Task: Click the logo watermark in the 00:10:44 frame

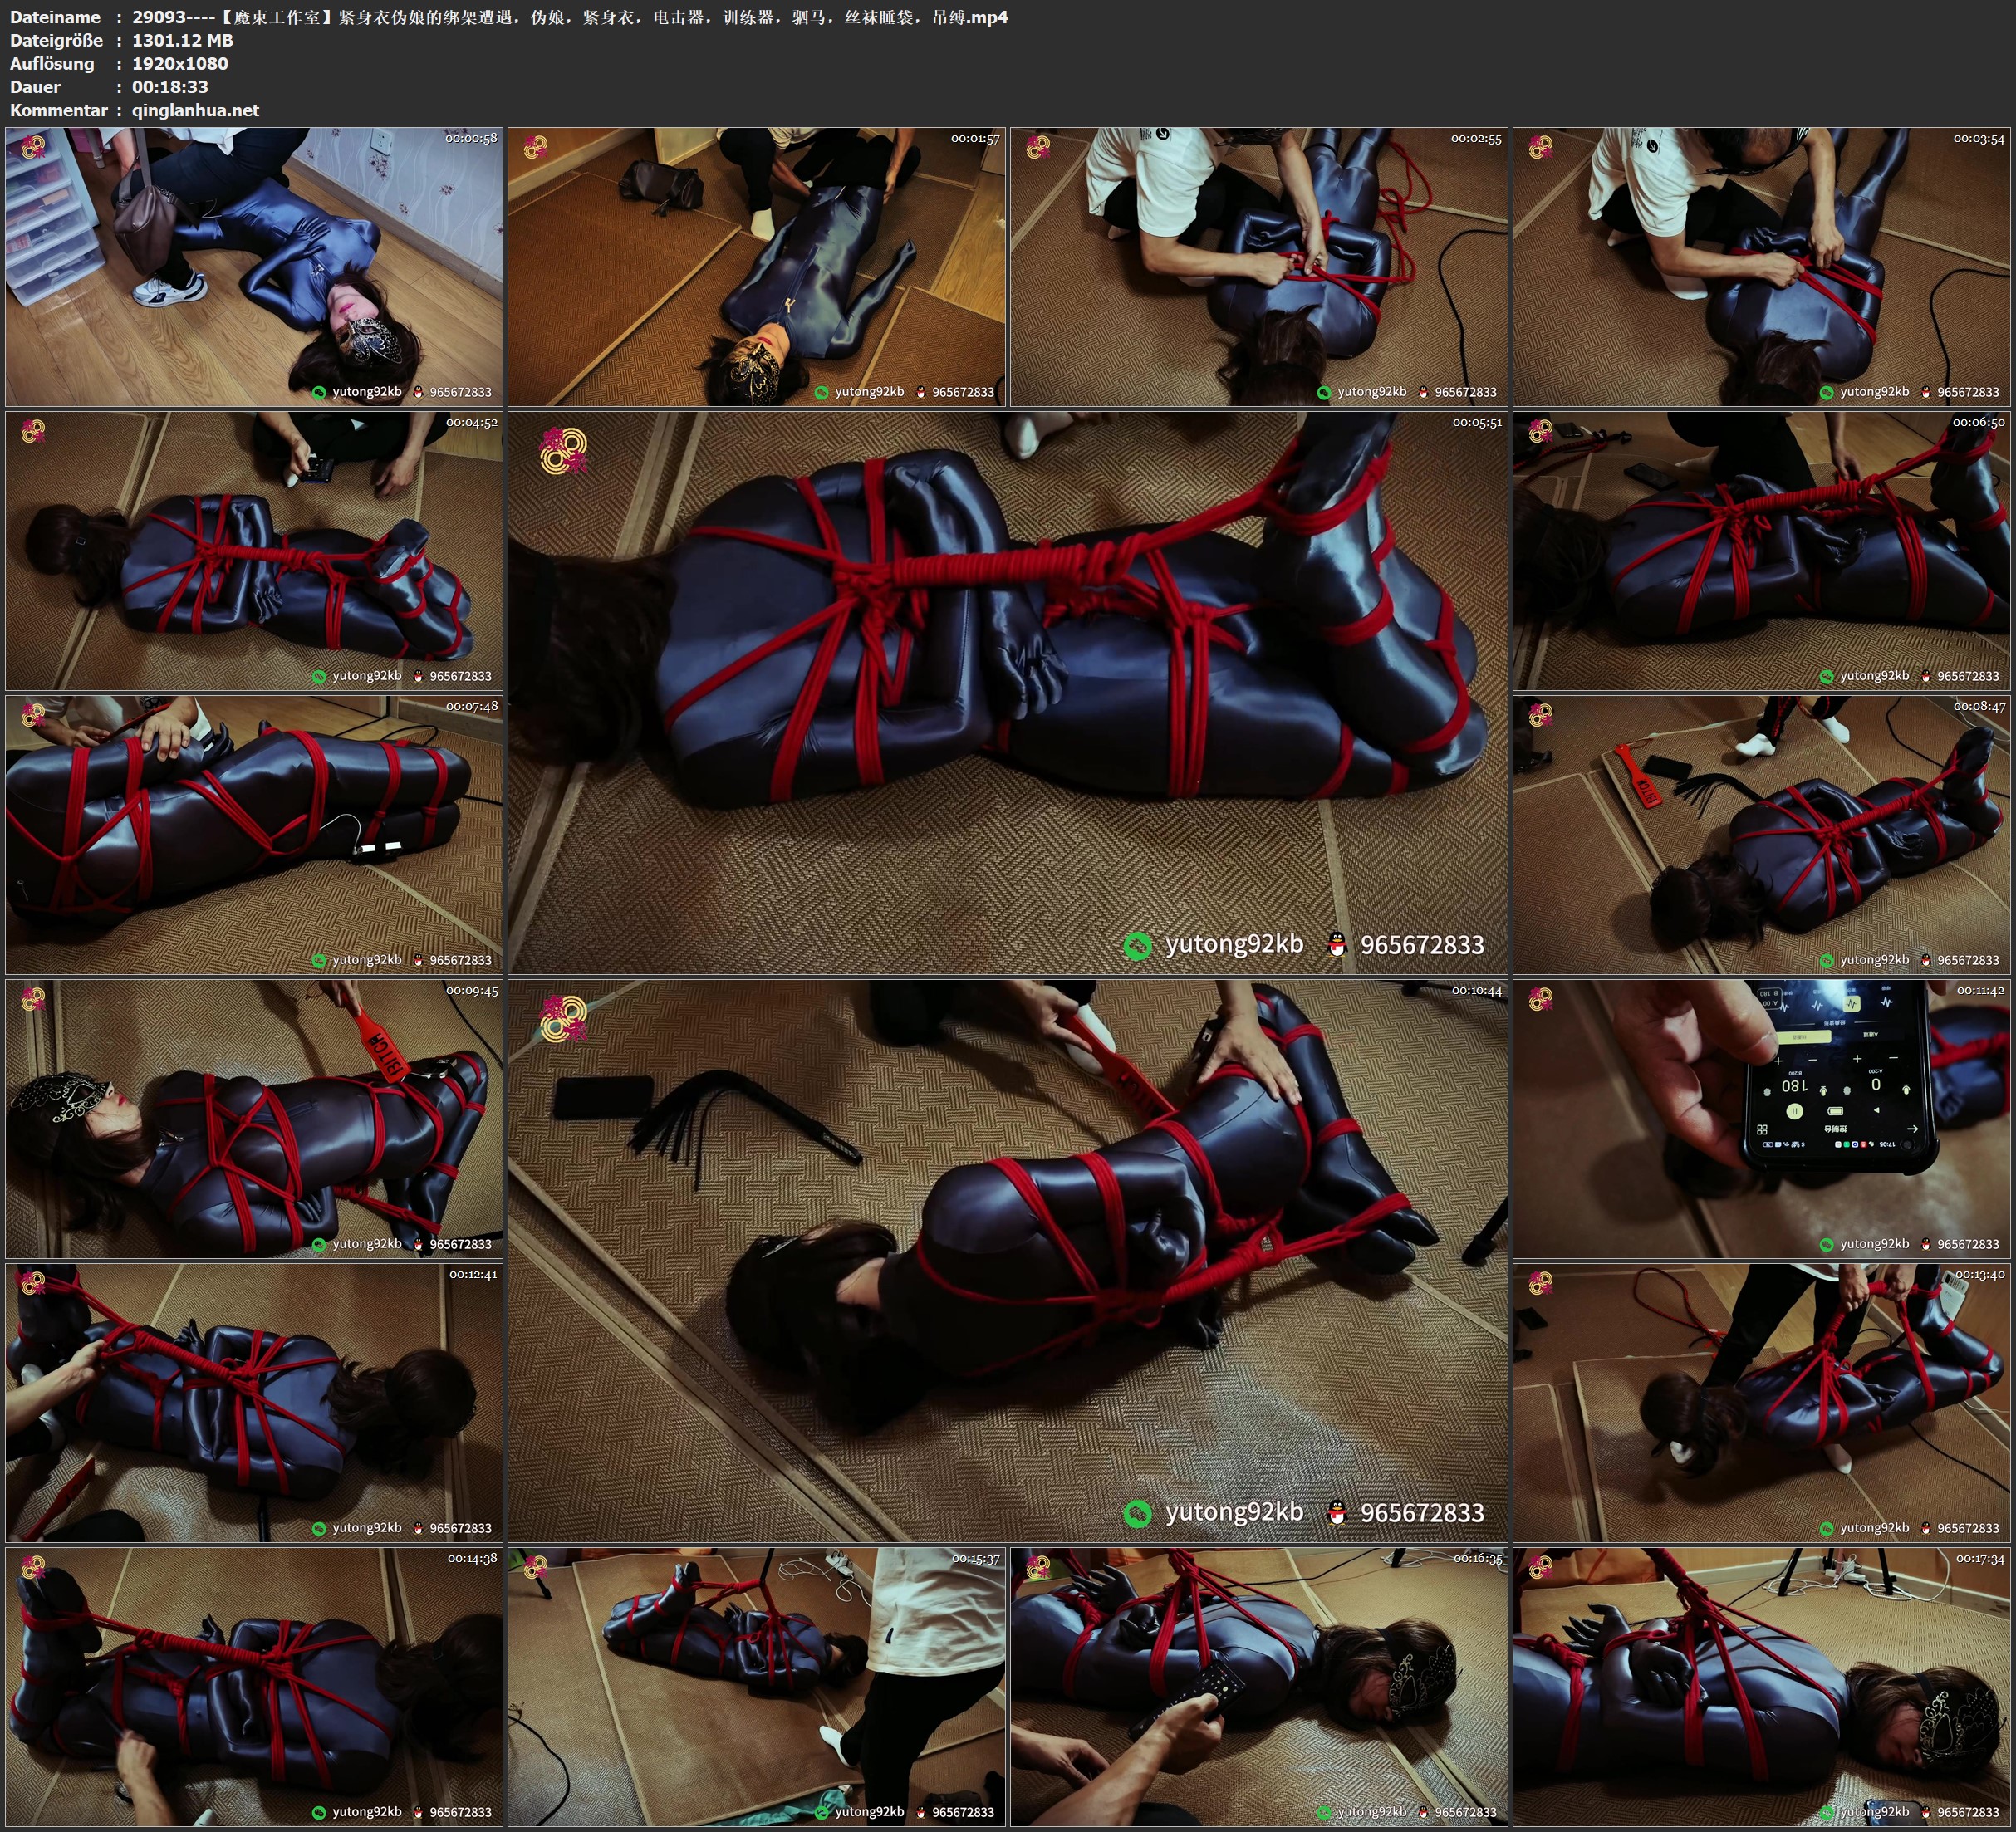Action: coord(563,1018)
